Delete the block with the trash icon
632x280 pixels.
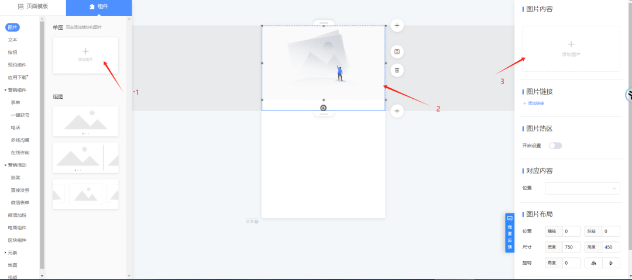(x=397, y=70)
